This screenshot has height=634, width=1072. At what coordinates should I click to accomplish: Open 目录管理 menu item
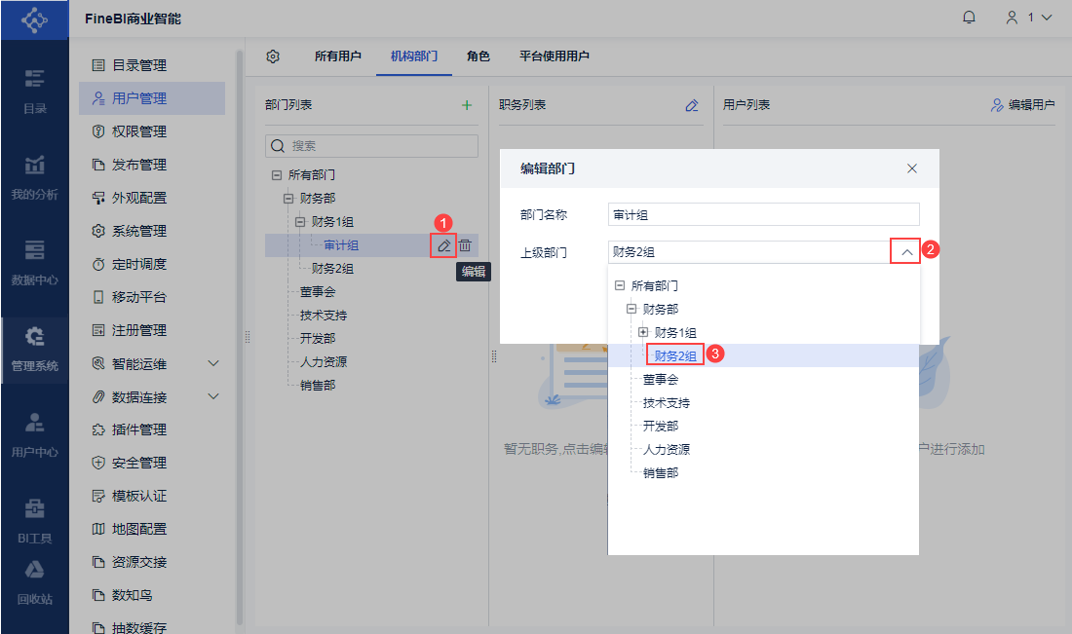coord(152,65)
